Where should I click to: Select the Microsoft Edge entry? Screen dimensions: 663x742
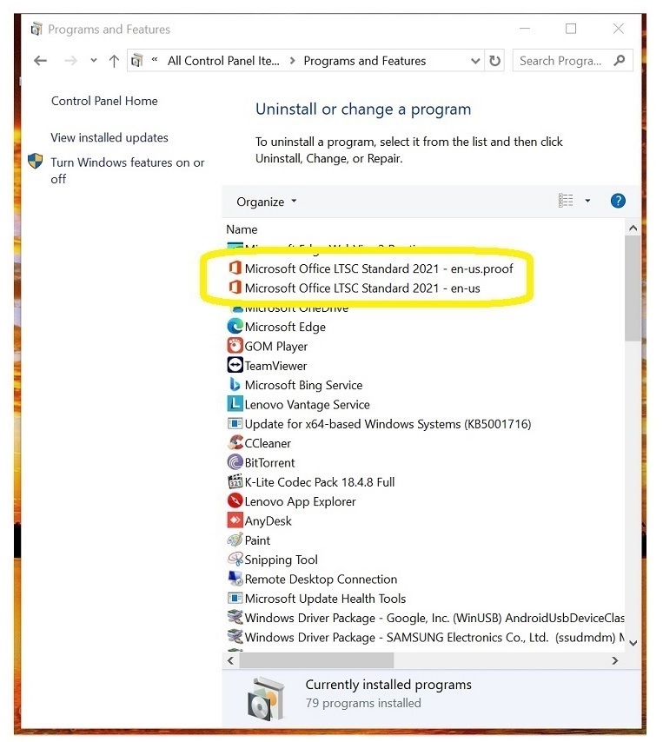[285, 327]
